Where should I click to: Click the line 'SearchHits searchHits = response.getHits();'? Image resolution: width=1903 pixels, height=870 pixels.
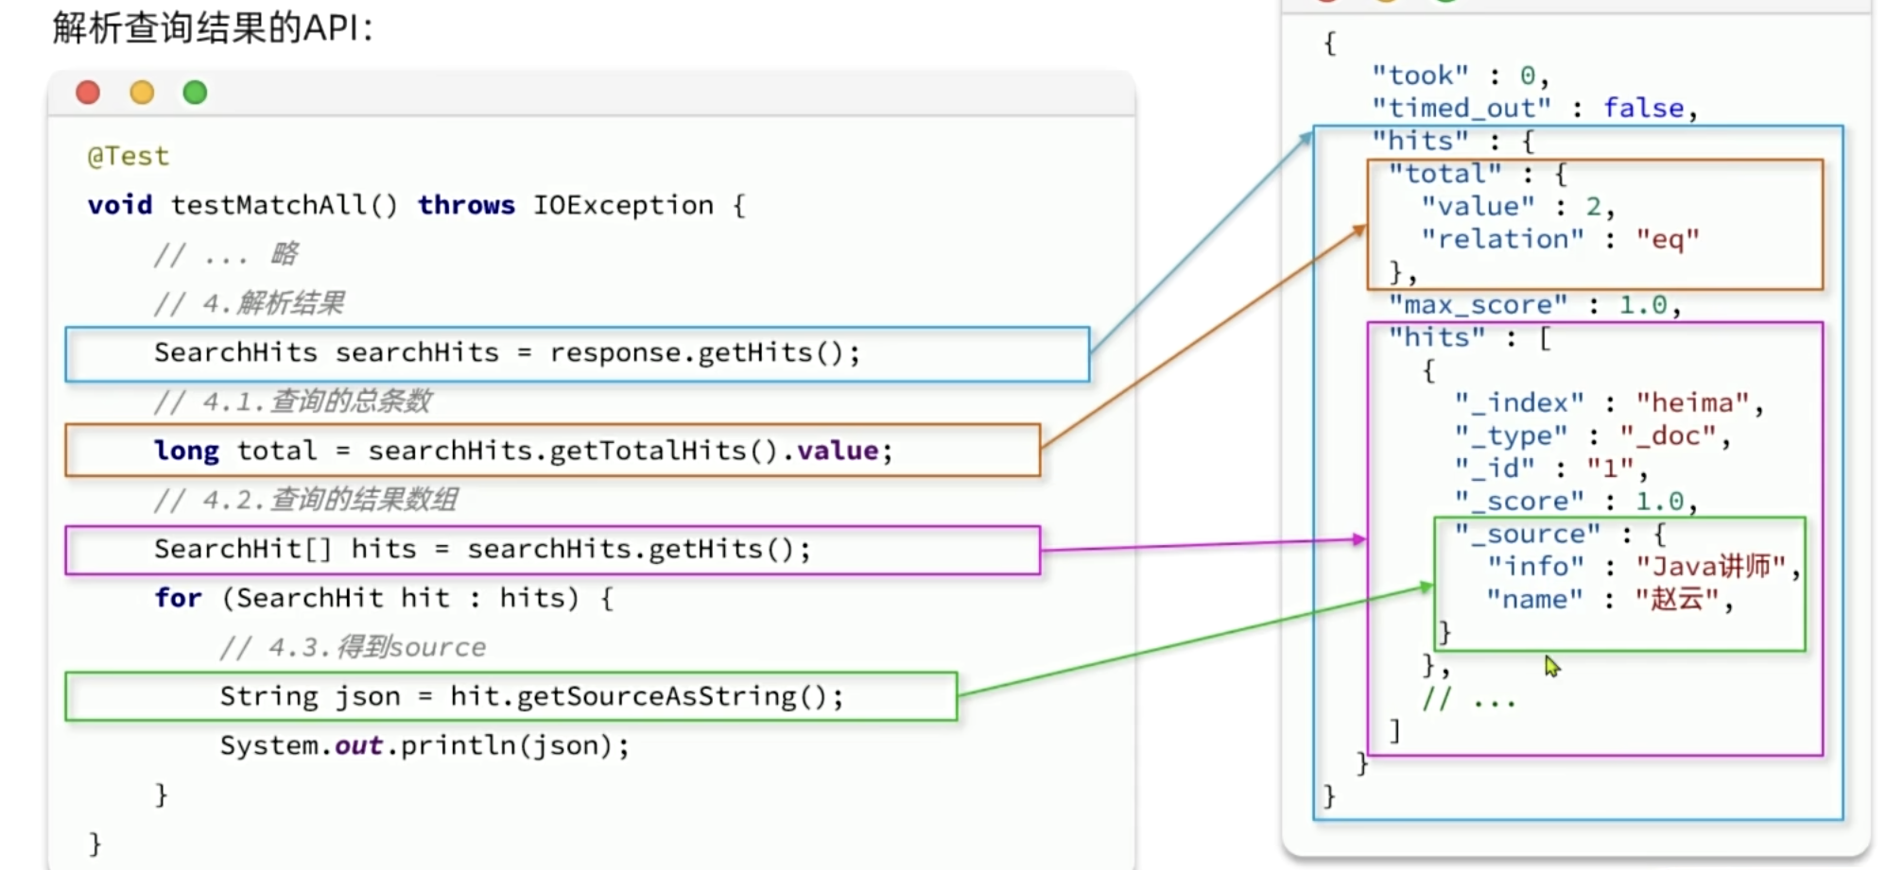pos(508,353)
